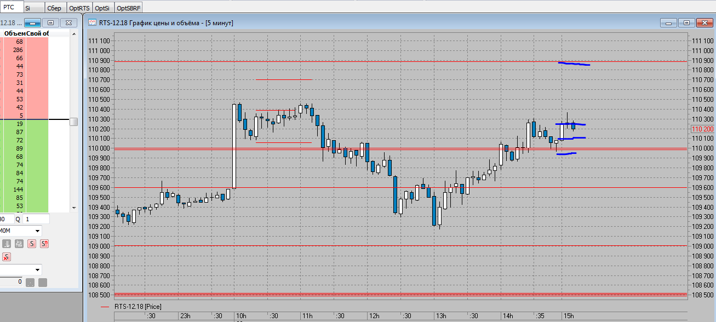Click the Q quantity input field
This screenshot has height=322, width=716.
pyautogui.click(x=36, y=219)
